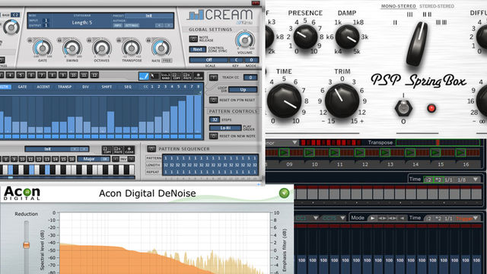
Task: Select pattern slot 12 button
Action: coord(94,75)
